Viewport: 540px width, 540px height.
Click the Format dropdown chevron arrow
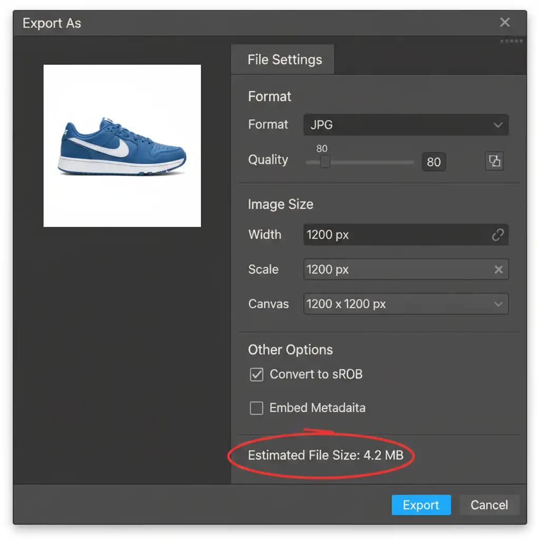point(498,125)
